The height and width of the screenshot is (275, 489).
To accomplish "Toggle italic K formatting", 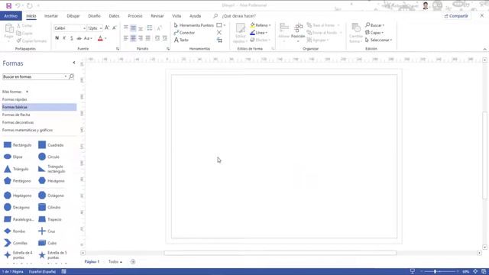I will [64, 38].
